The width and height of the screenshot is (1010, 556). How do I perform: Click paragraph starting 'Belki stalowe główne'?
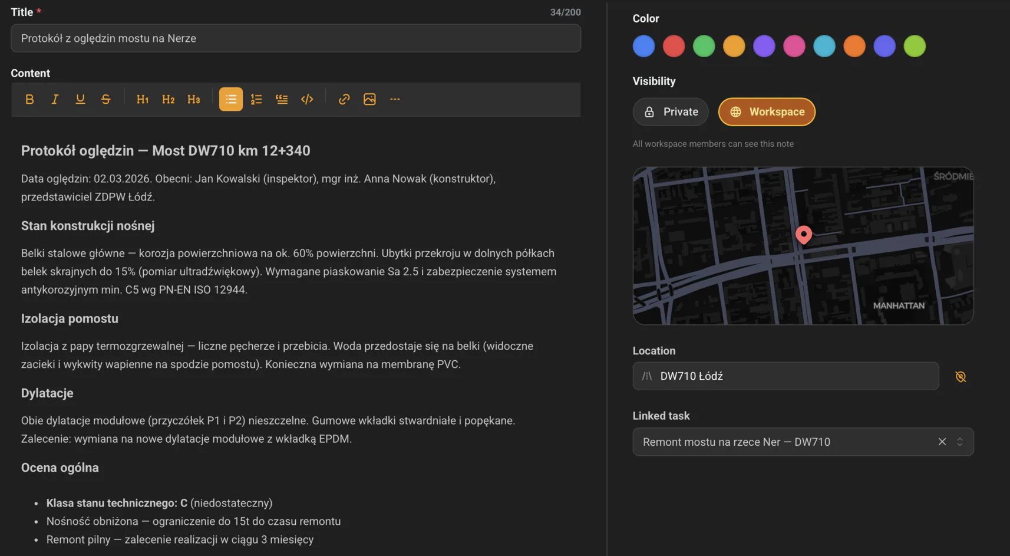tap(289, 271)
